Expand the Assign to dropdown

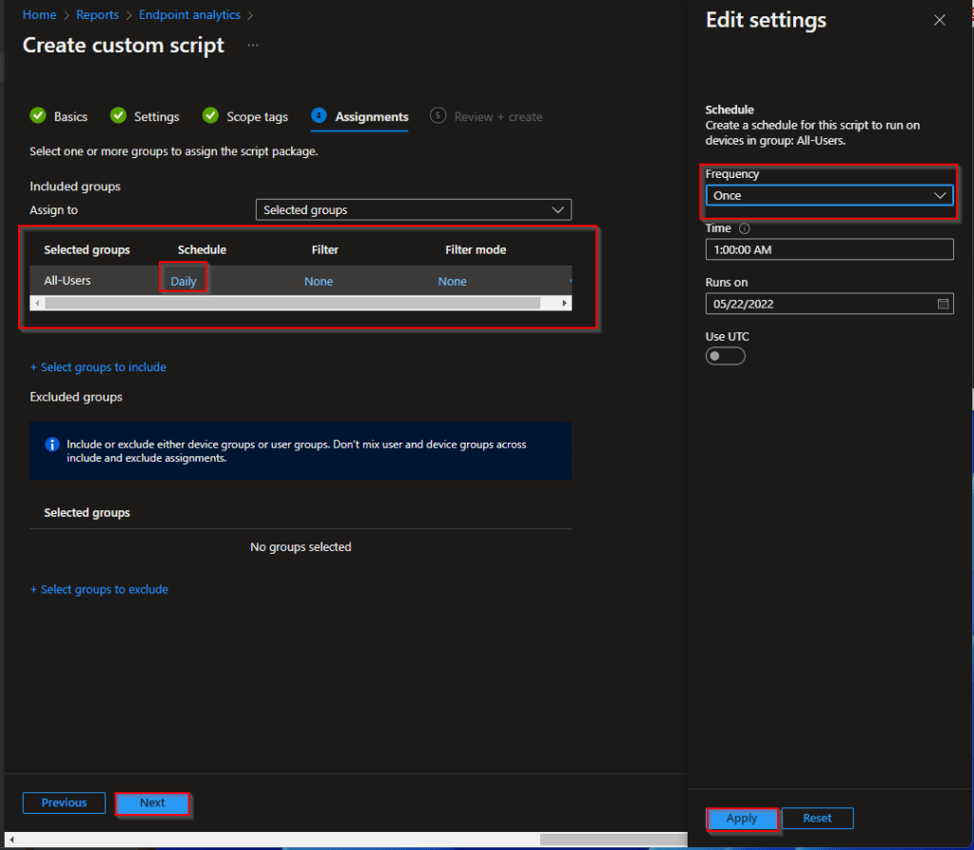[x=413, y=209]
